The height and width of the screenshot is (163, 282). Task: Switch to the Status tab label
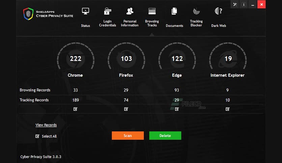tap(85, 26)
